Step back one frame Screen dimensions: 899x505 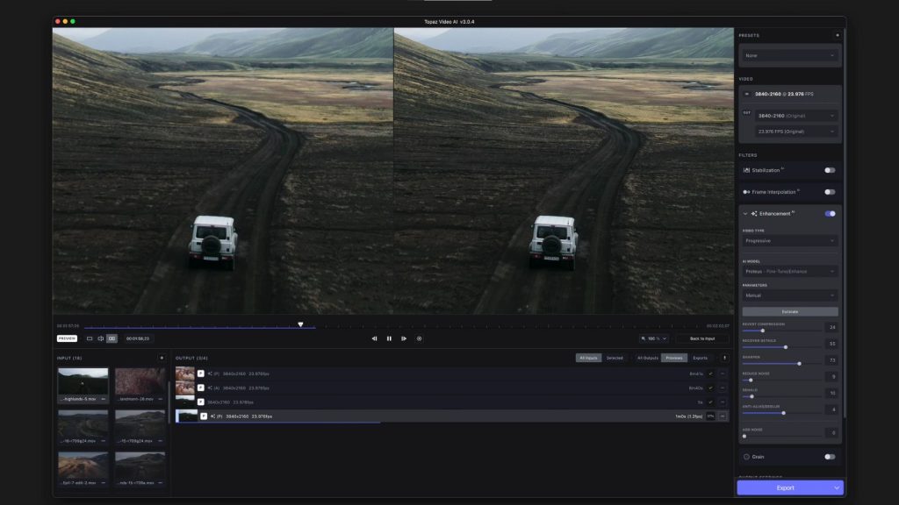pyautogui.click(x=374, y=338)
